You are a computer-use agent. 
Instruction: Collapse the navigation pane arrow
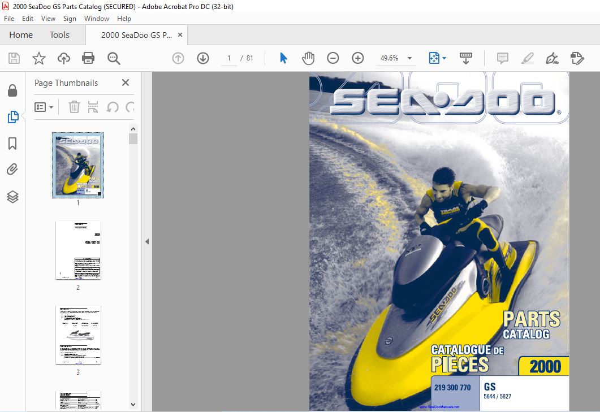[x=147, y=242]
